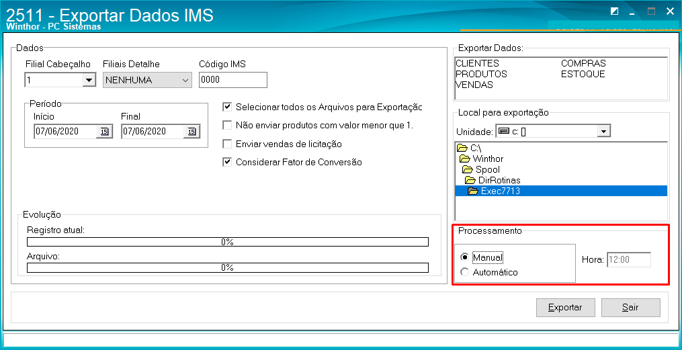Click the Final date field
The image size is (682, 350).
[x=153, y=131]
